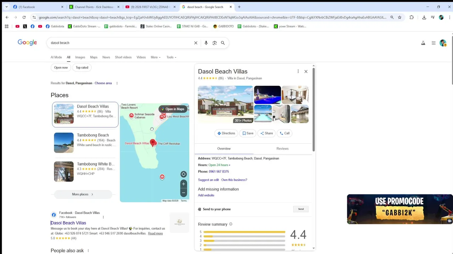453x254 pixels.
Task: Open the X bookmark icon
Action: (25, 26)
